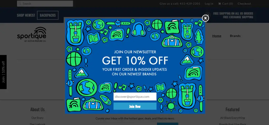Image resolution: width=269 pixels, height=125 pixels.
Task: Open the Our Story footer link
Action: pos(37,118)
